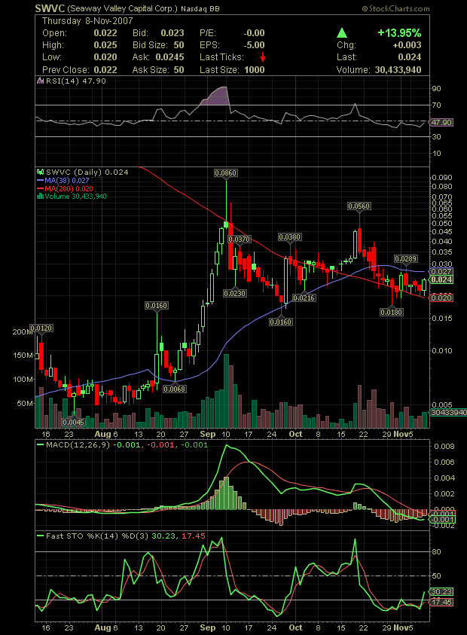Click the Prev Close value 0.022
Viewport: 467px width, 635px height.
click(x=105, y=69)
